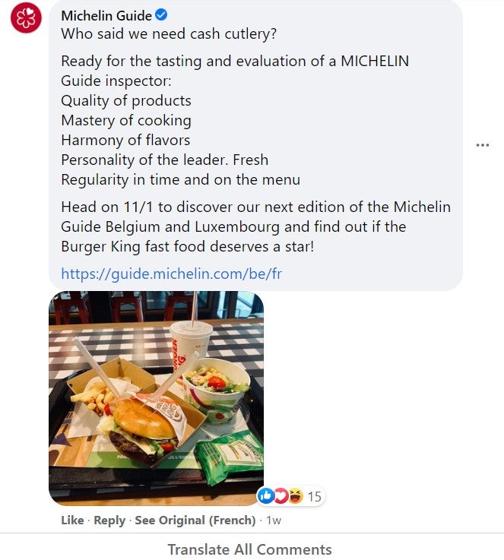Reply to the Michelin Guide comment
This screenshot has width=504, height=560.
point(109,520)
